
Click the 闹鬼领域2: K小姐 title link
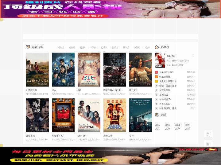(x=112, y=90)
